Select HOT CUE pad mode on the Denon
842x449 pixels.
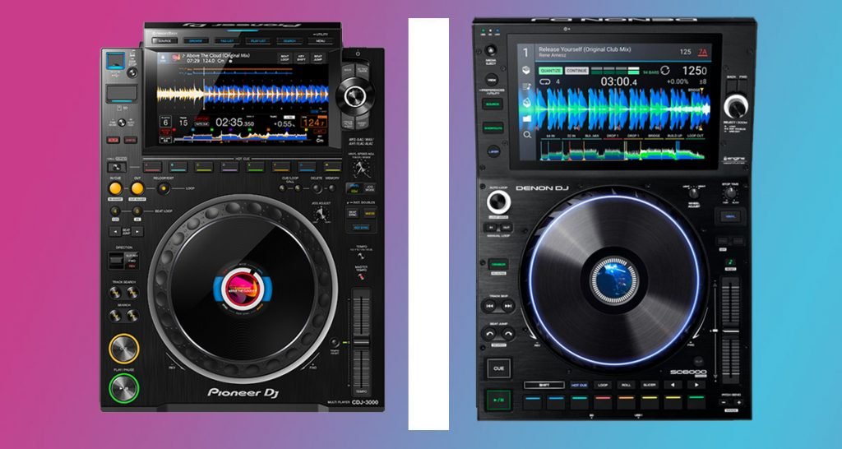pyautogui.click(x=579, y=385)
